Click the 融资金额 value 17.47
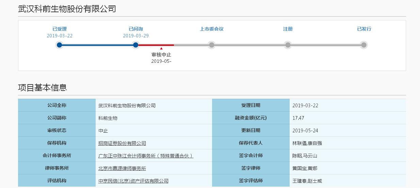The height and width of the screenshot is (188, 420). [x=298, y=118]
